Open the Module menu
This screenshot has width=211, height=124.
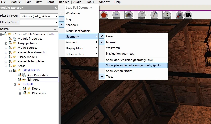[16, 2]
